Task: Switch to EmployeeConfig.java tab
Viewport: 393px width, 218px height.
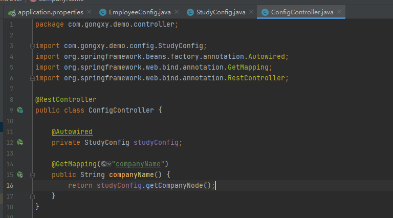Action: click(140, 12)
